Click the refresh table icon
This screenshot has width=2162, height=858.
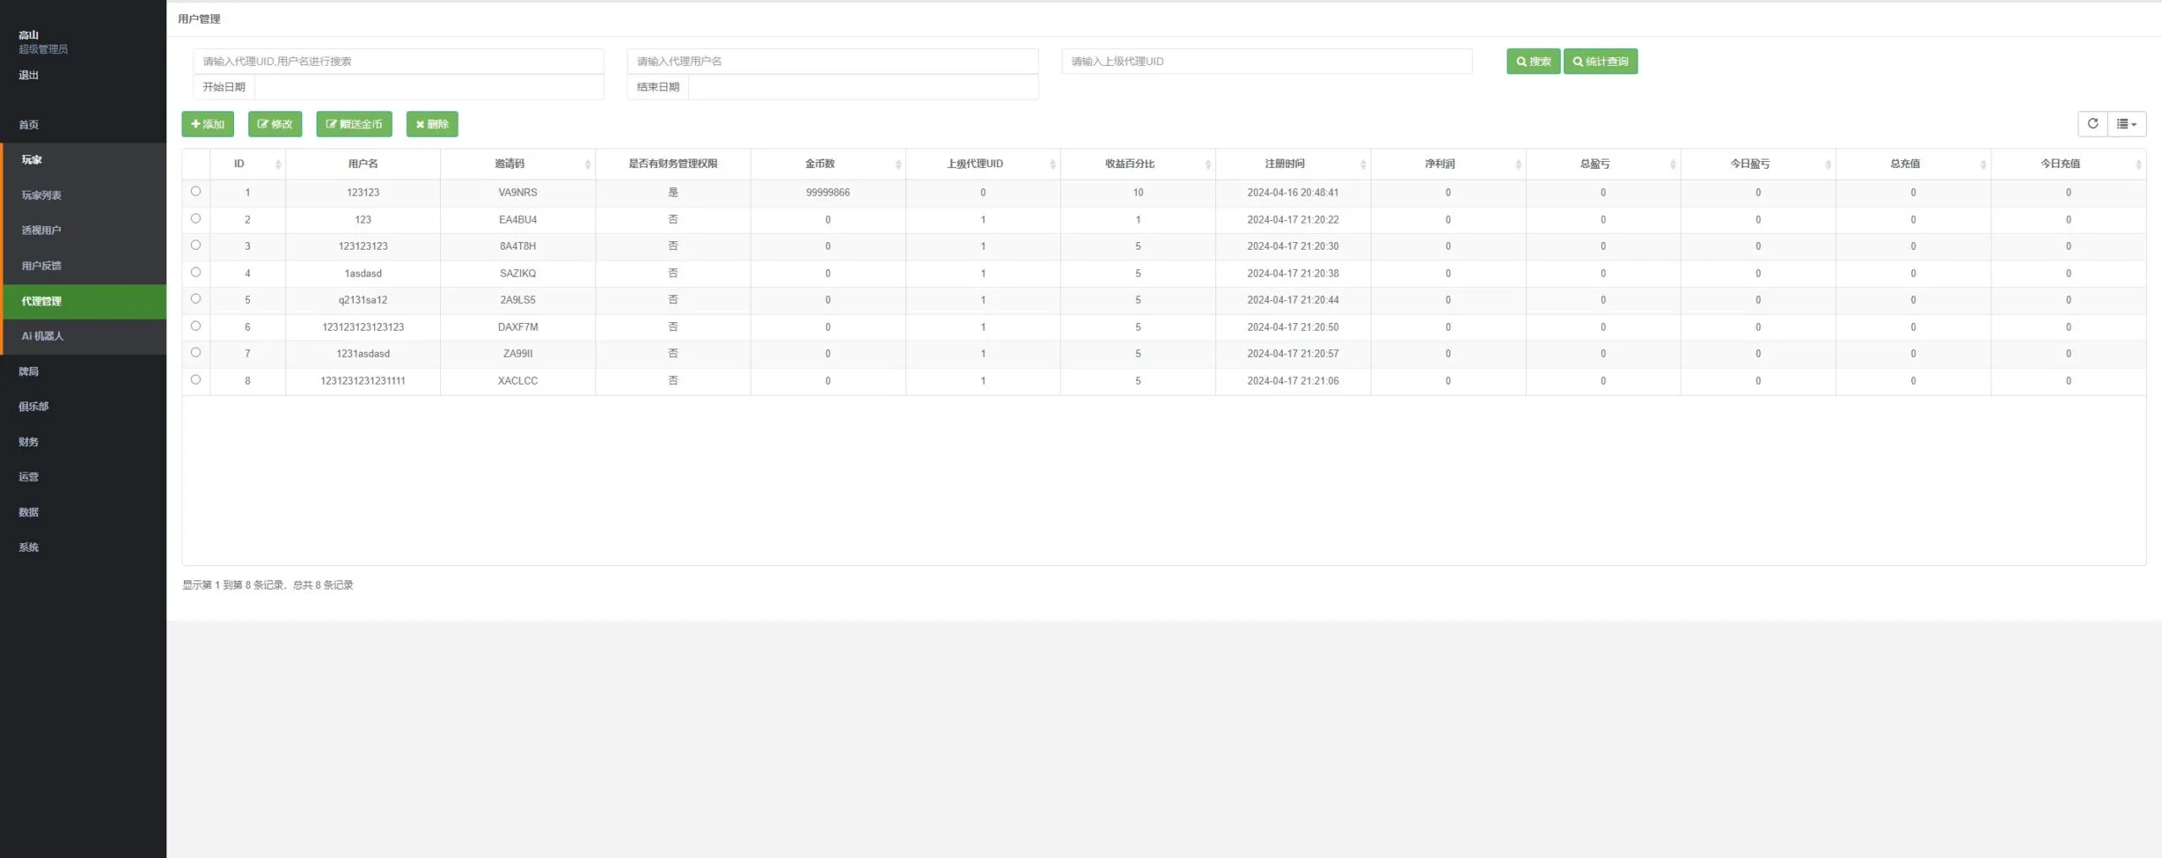tap(2092, 124)
